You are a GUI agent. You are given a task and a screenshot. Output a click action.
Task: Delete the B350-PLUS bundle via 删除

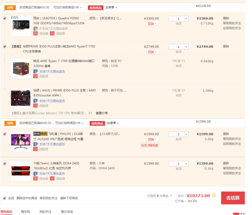pyautogui.click(x=226, y=47)
